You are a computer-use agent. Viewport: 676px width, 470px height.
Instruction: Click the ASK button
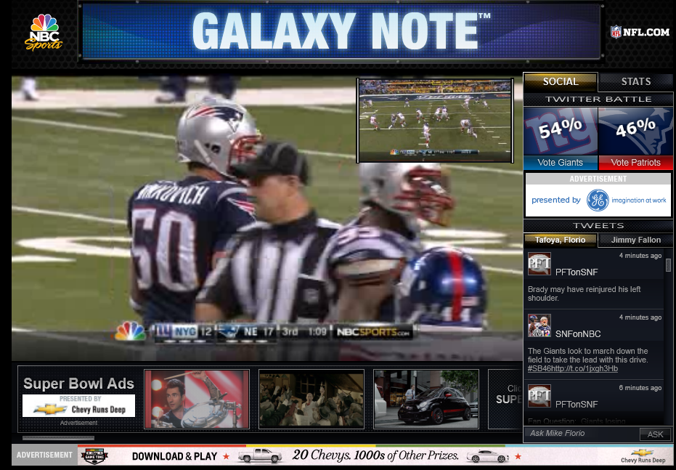click(x=655, y=434)
